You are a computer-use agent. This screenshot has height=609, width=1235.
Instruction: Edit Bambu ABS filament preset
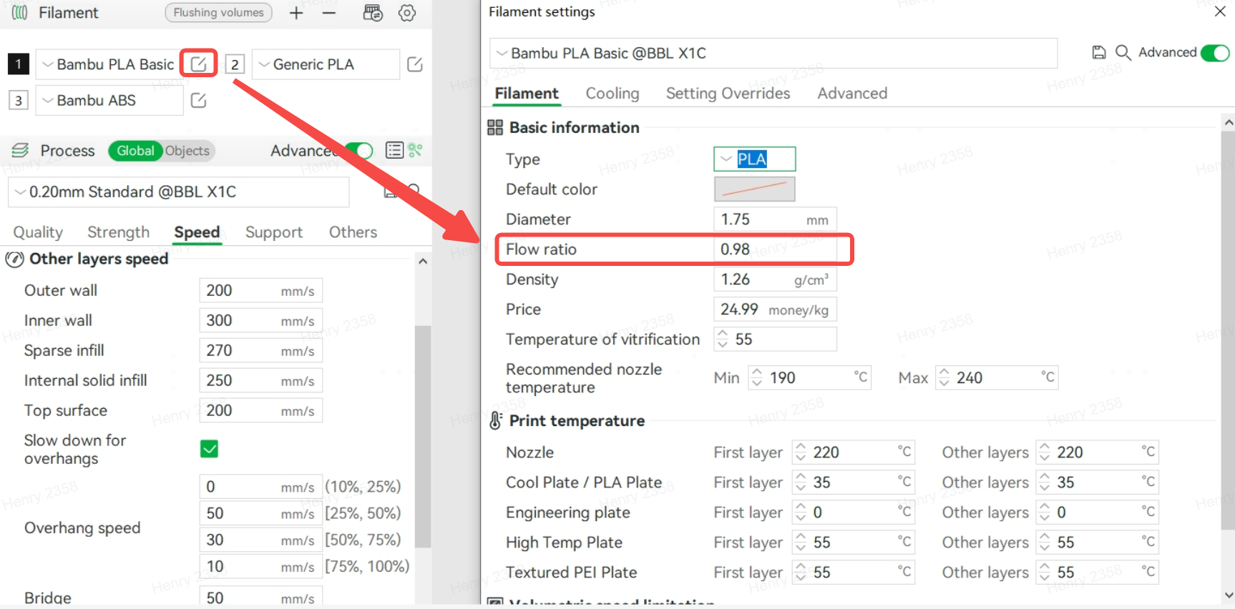[x=199, y=101]
